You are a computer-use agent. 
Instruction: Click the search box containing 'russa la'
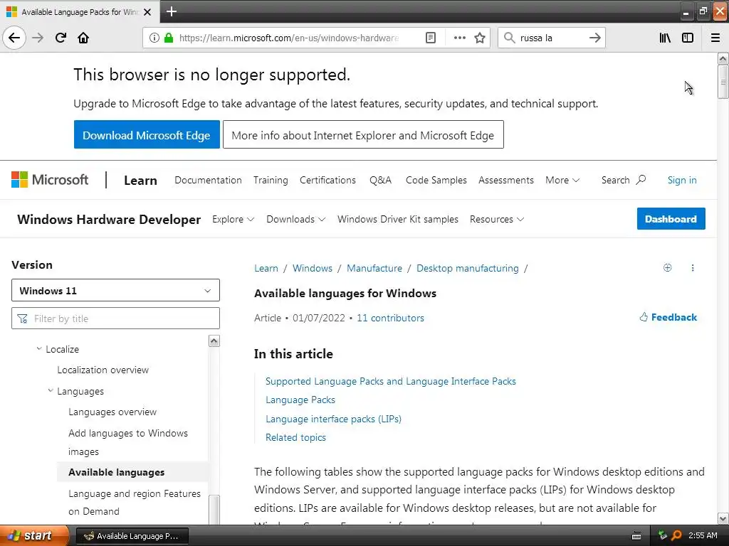pos(551,38)
